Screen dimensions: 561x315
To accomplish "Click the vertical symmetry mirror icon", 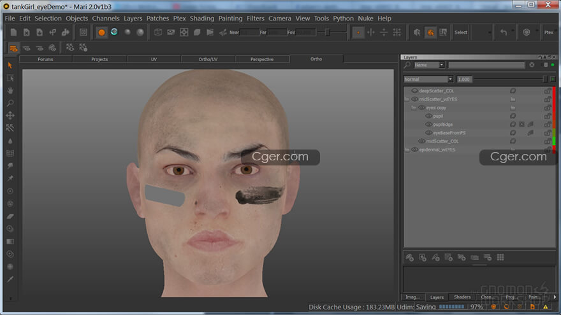I will click(x=371, y=32).
